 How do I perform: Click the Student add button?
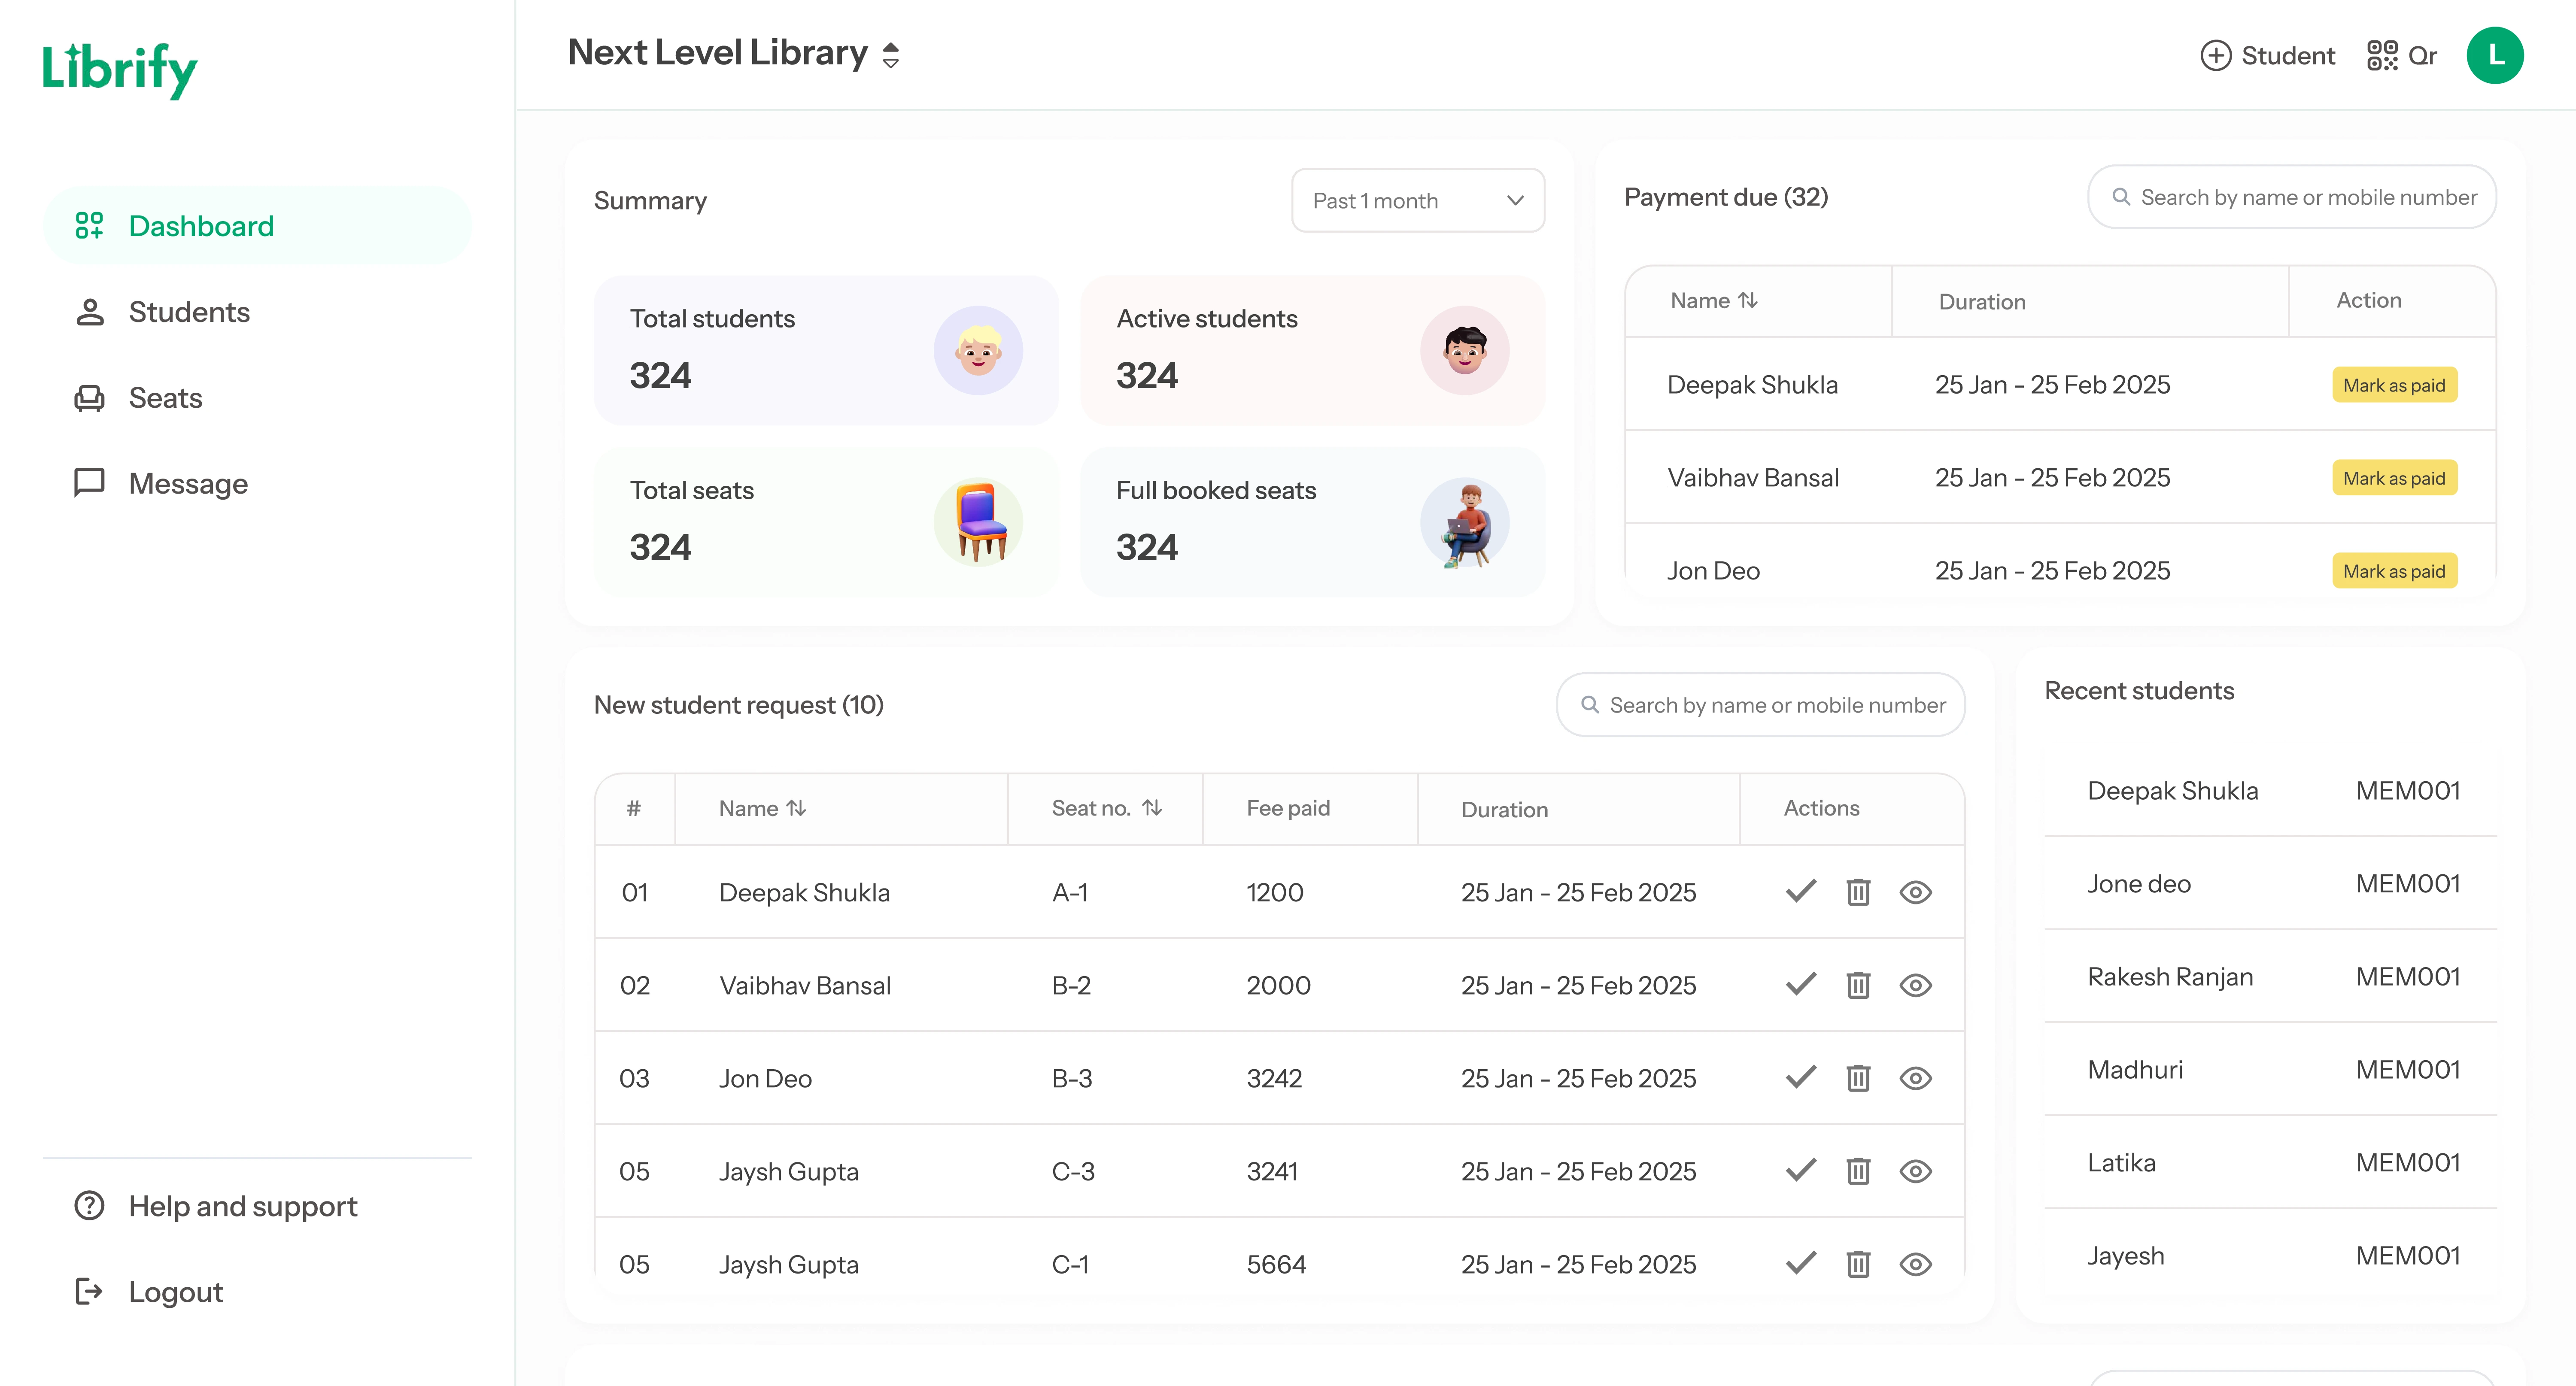[2267, 55]
